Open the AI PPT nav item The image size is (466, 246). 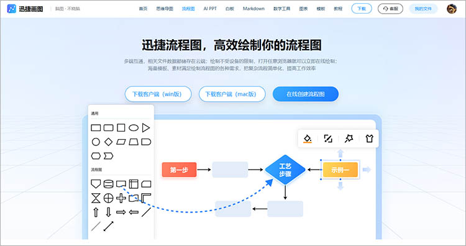pos(210,9)
